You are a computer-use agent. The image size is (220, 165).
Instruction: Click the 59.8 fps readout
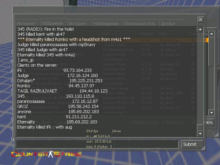click(x=92, y=131)
